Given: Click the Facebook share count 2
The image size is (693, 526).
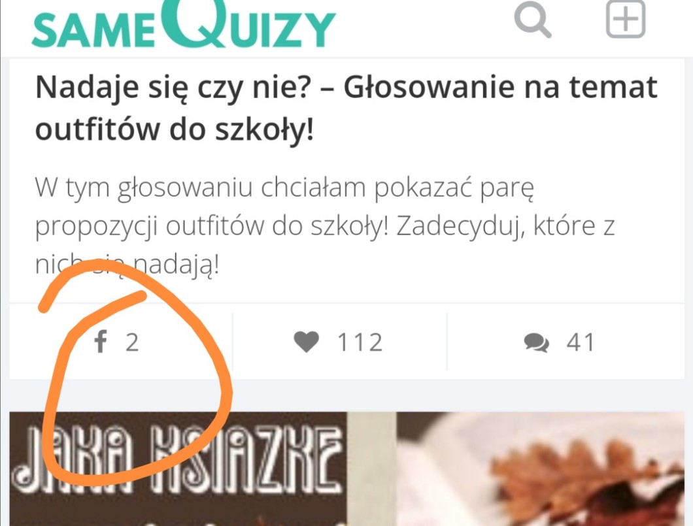Looking at the screenshot, I should (132, 342).
